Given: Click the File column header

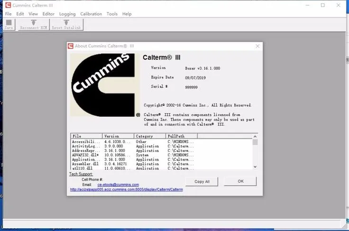Looking at the screenshot, I should click(86, 136).
